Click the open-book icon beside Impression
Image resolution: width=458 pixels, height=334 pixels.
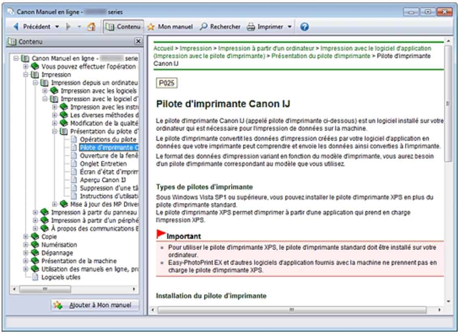[x=35, y=75]
